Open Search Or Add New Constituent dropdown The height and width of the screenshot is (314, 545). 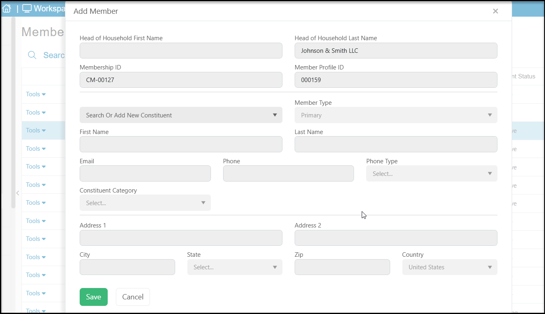tap(181, 115)
